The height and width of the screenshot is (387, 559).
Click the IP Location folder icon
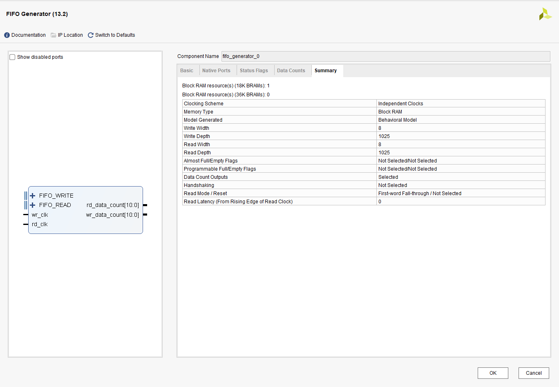(54, 35)
